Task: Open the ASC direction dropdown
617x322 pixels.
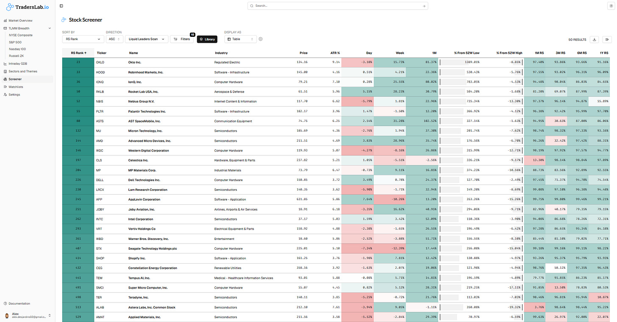Action: (114, 39)
